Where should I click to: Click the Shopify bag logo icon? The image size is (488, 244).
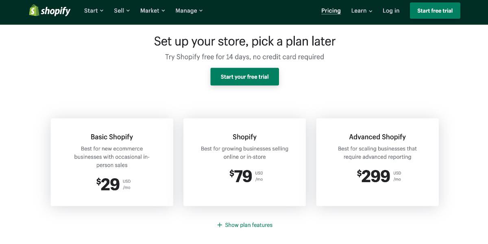[34, 11]
